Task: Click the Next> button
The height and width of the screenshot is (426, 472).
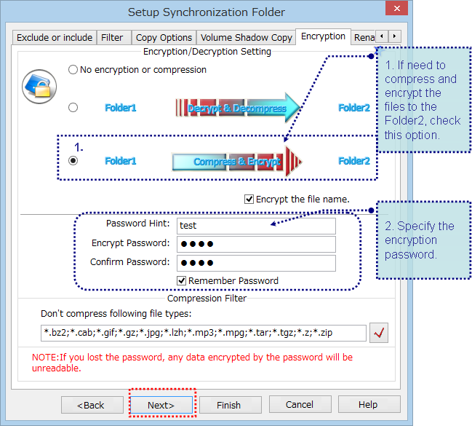Action: click(x=161, y=405)
